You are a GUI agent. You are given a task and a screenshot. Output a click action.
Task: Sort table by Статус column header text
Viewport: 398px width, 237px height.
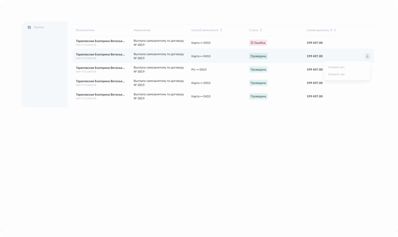[253, 30]
